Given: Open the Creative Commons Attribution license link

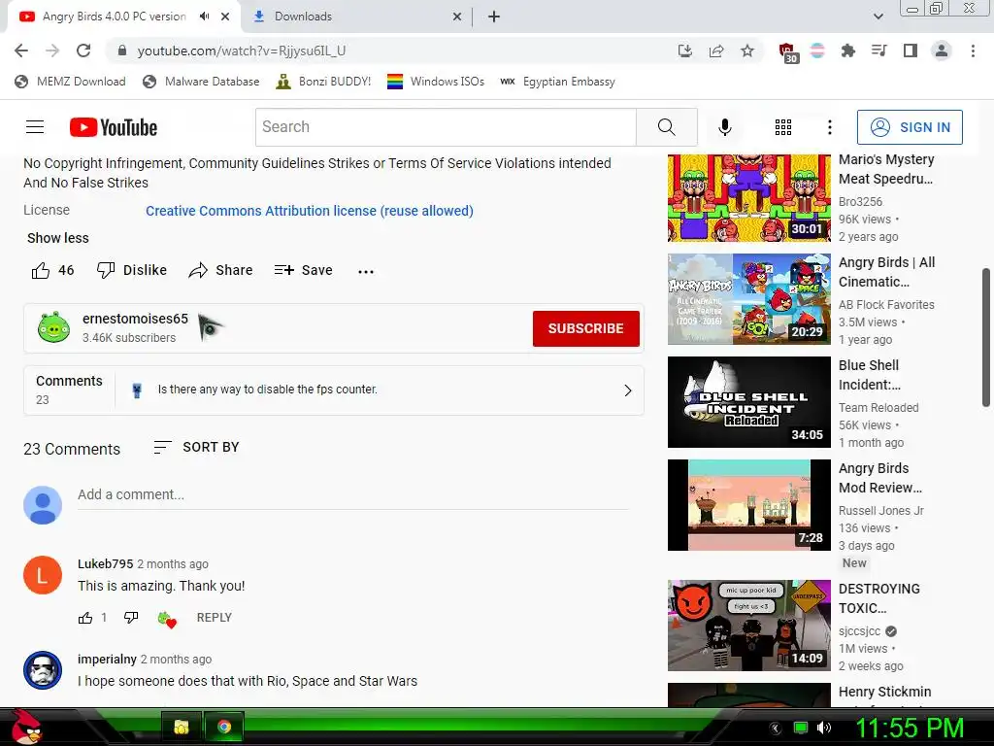Looking at the screenshot, I should [310, 211].
